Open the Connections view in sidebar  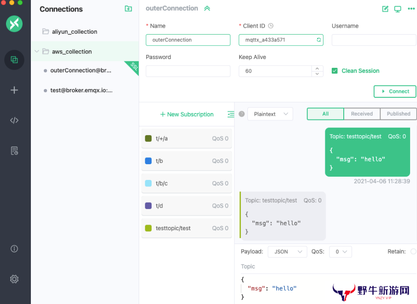coord(14,60)
